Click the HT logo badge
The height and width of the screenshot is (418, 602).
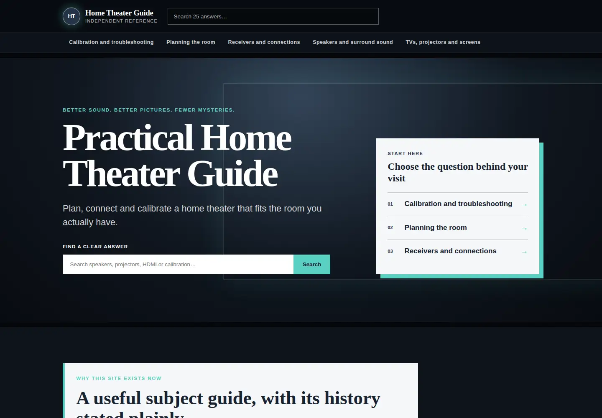tap(71, 16)
